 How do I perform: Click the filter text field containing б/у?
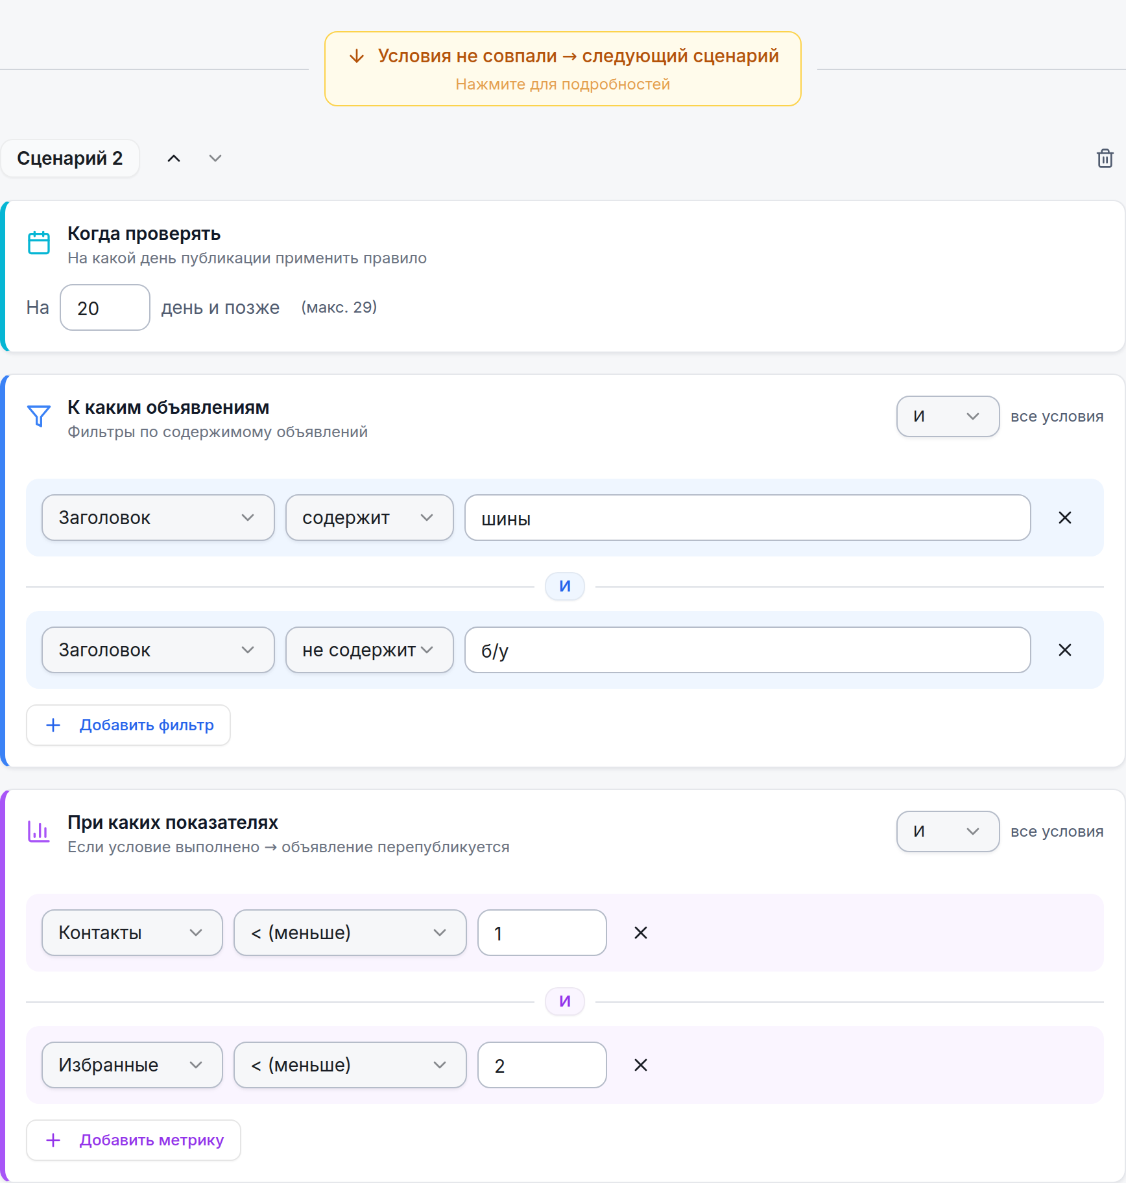[748, 650]
